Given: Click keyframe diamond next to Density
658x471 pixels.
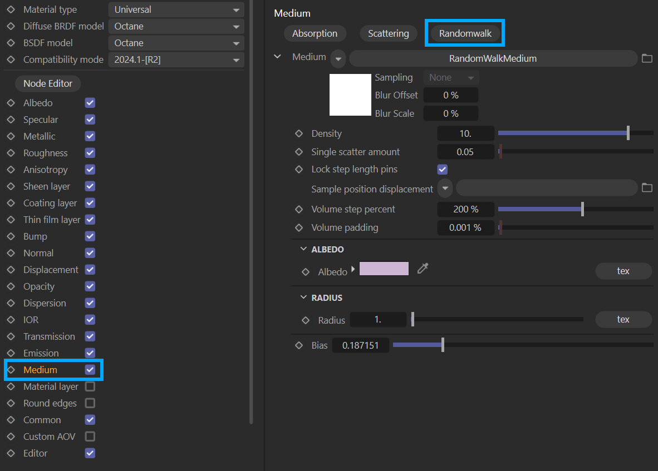Looking at the screenshot, I should click(299, 133).
